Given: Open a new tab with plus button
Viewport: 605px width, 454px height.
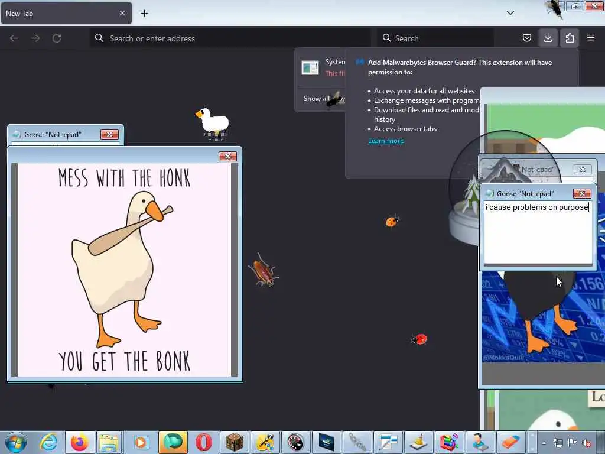Looking at the screenshot, I should tap(144, 14).
